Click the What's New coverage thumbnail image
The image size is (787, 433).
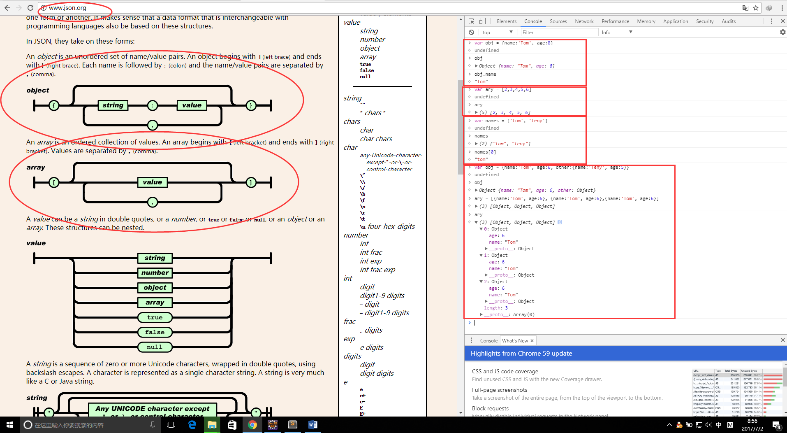[737, 391]
